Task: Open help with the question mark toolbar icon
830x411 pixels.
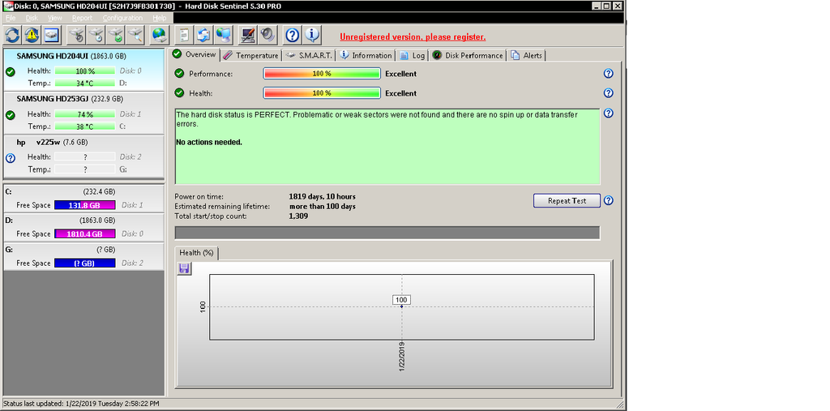Action: point(293,36)
